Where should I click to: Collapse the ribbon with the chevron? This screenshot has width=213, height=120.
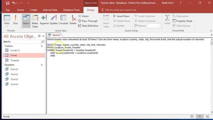[x=211, y=31]
